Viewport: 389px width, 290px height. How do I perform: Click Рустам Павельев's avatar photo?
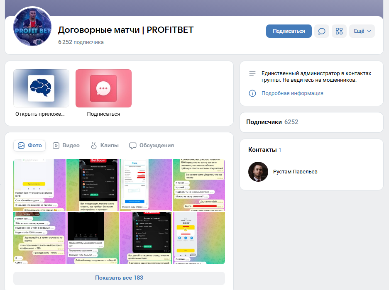click(x=258, y=171)
